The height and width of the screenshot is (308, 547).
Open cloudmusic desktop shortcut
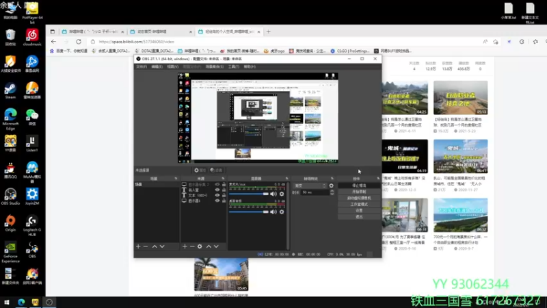pyautogui.click(x=32, y=38)
